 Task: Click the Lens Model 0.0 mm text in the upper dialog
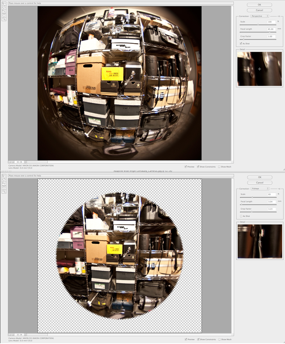pos(20,168)
